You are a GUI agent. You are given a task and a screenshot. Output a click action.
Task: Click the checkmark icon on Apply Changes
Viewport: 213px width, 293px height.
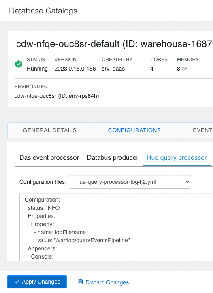(17, 282)
